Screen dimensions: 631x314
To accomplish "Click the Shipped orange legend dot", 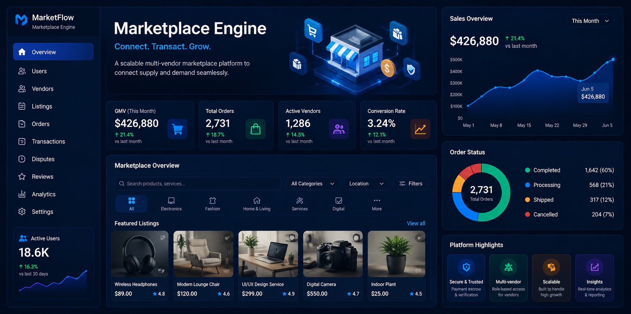I will [x=527, y=200].
